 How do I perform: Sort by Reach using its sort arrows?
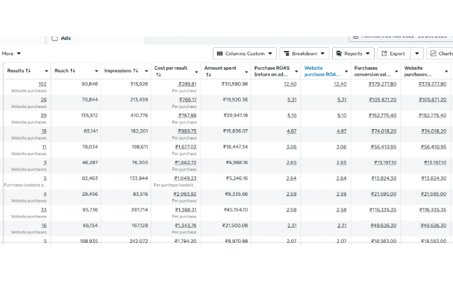coord(72,70)
